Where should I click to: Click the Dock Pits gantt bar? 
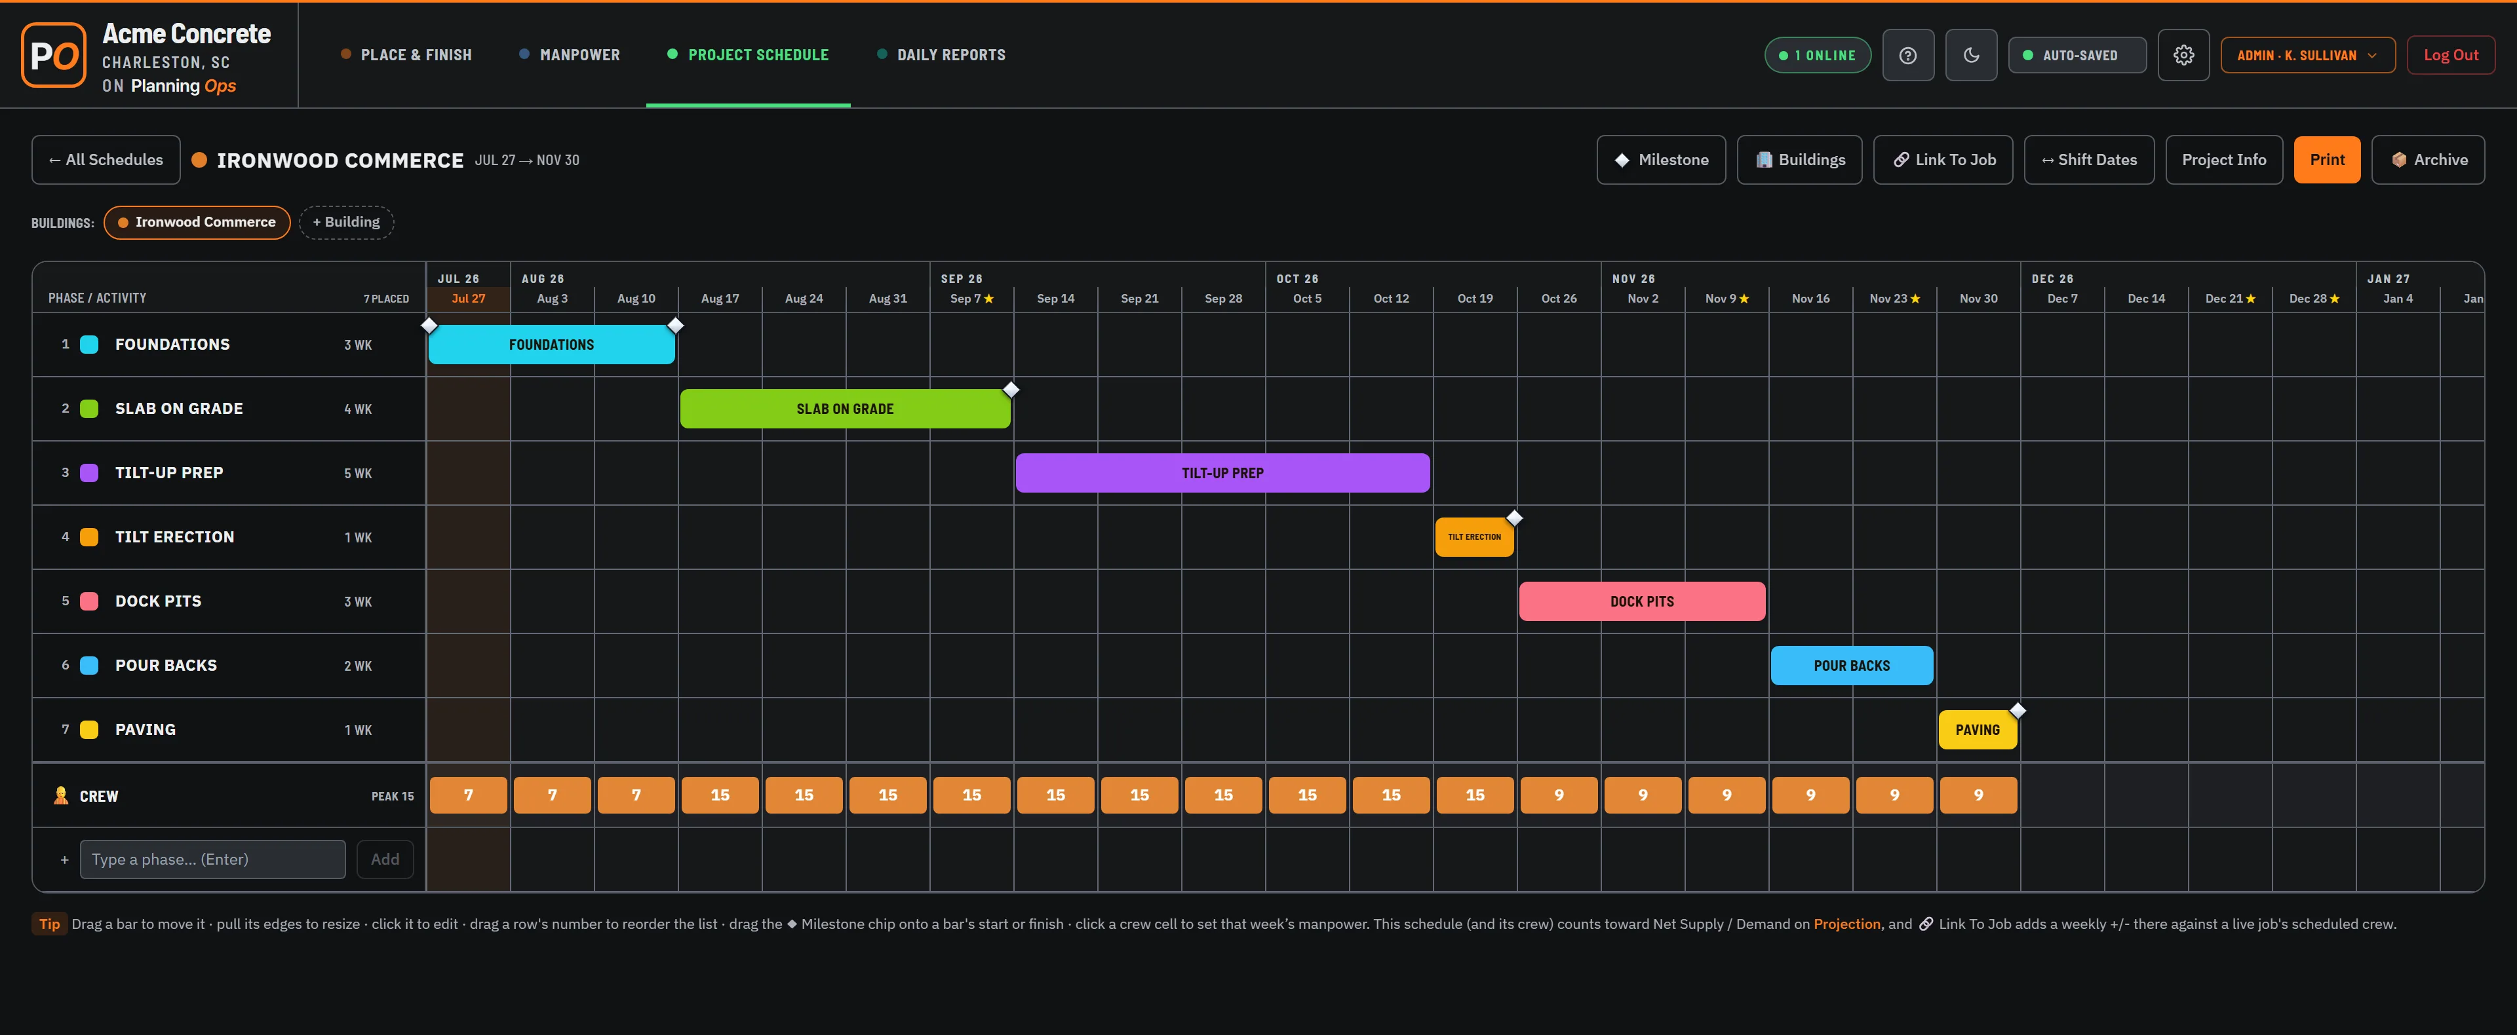(1641, 601)
